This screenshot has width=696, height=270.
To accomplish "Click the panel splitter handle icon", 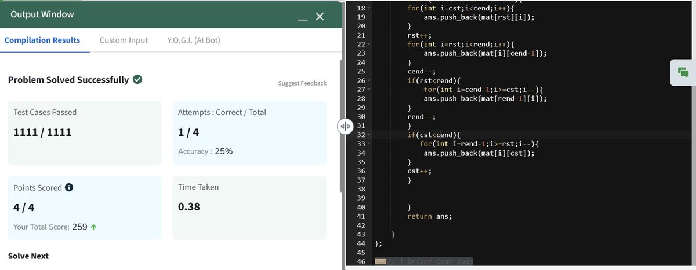I will (344, 127).
